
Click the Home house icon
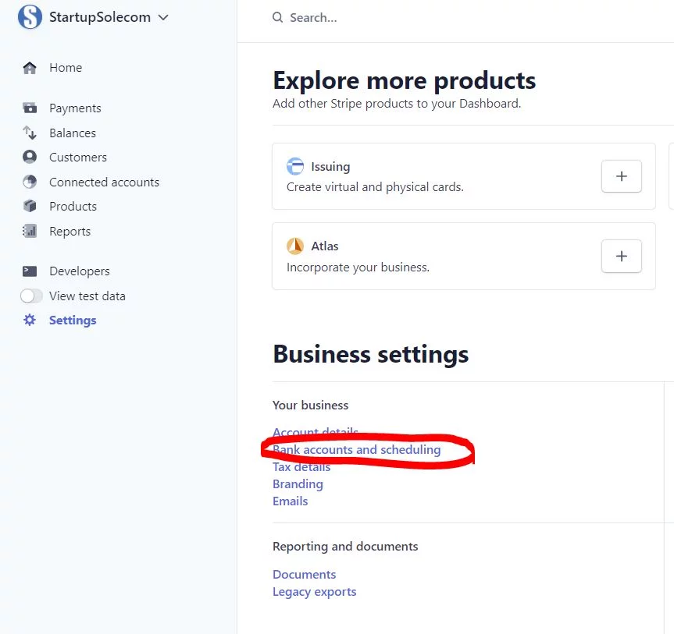(x=30, y=68)
